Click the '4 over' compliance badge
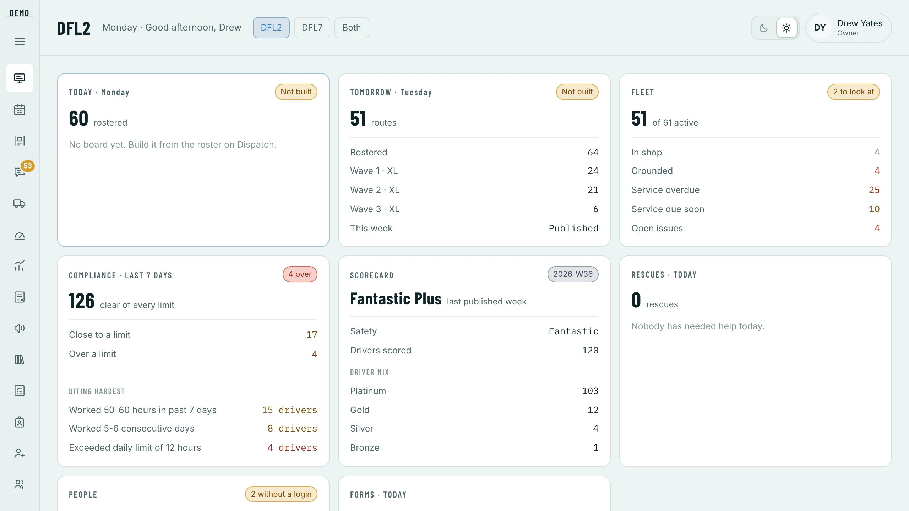This screenshot has height=511, width=909. tap(300, 274)
